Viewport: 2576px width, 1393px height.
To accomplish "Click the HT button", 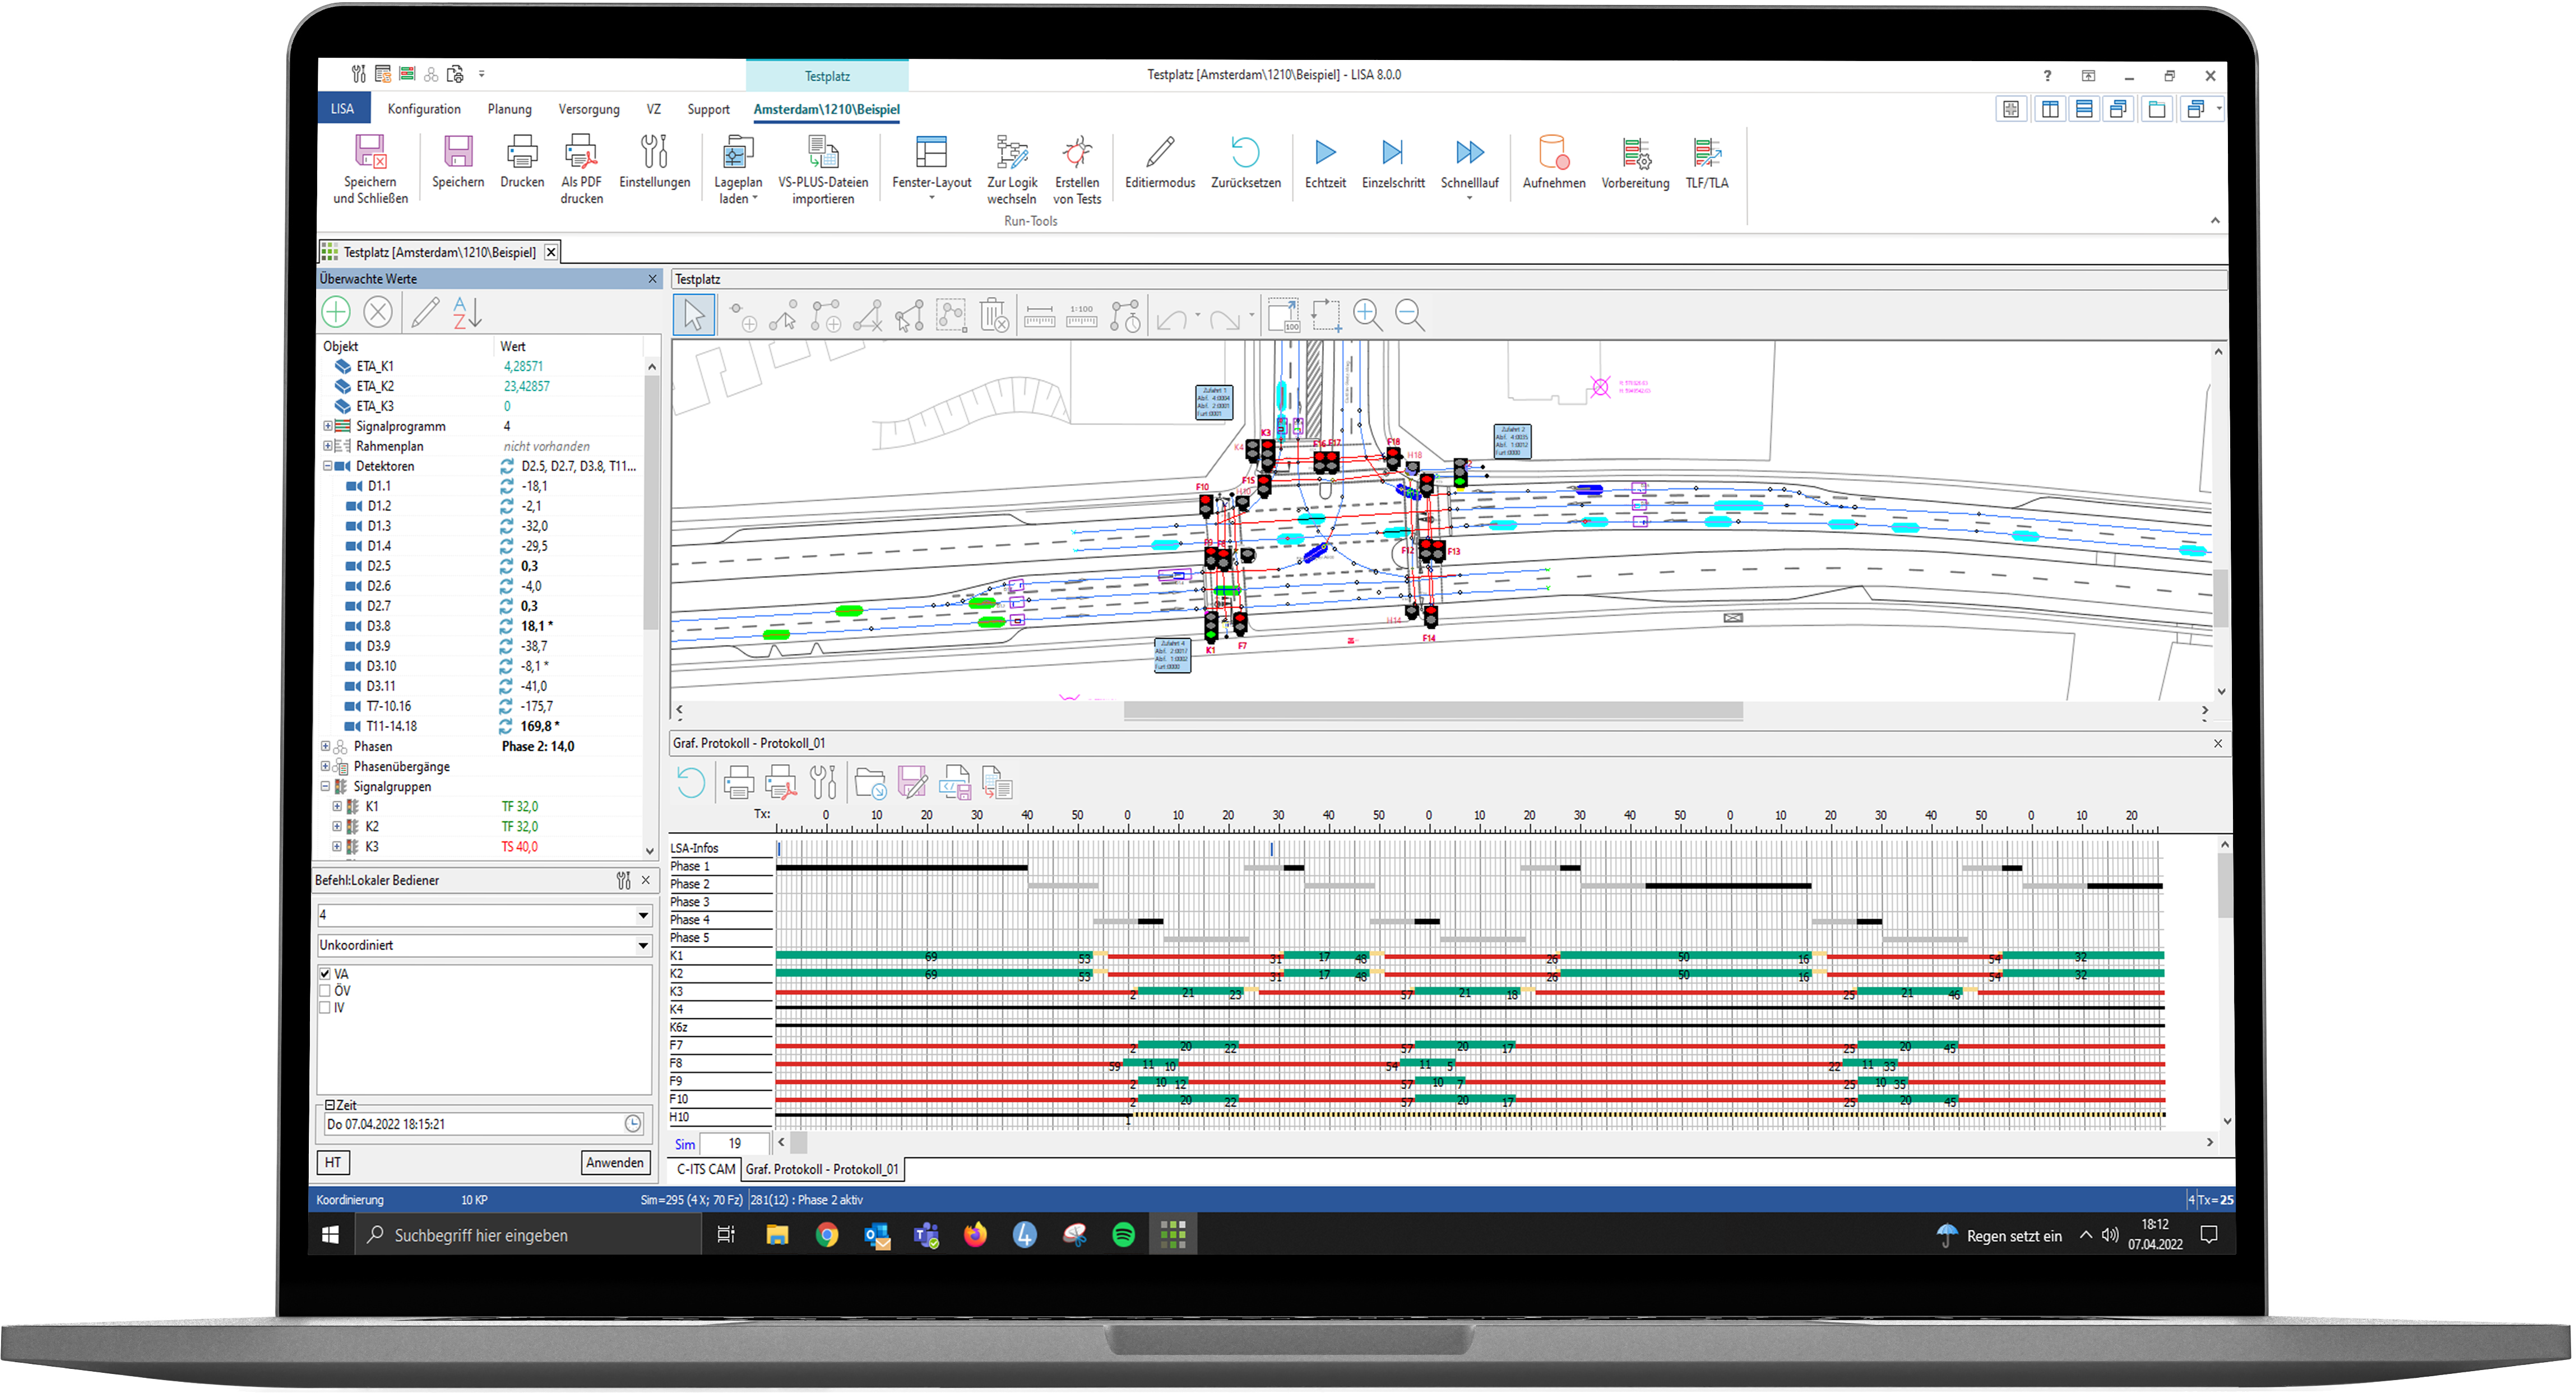I will coord(333,1164).
